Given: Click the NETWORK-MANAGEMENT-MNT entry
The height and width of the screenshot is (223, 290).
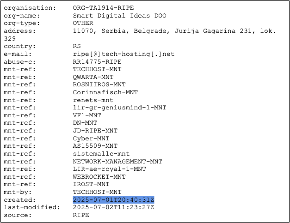Looking at the screenshot, I should (117, 161).
